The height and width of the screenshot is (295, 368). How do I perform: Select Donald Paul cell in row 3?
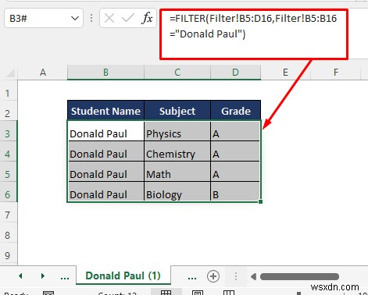(x=106, y=131)
